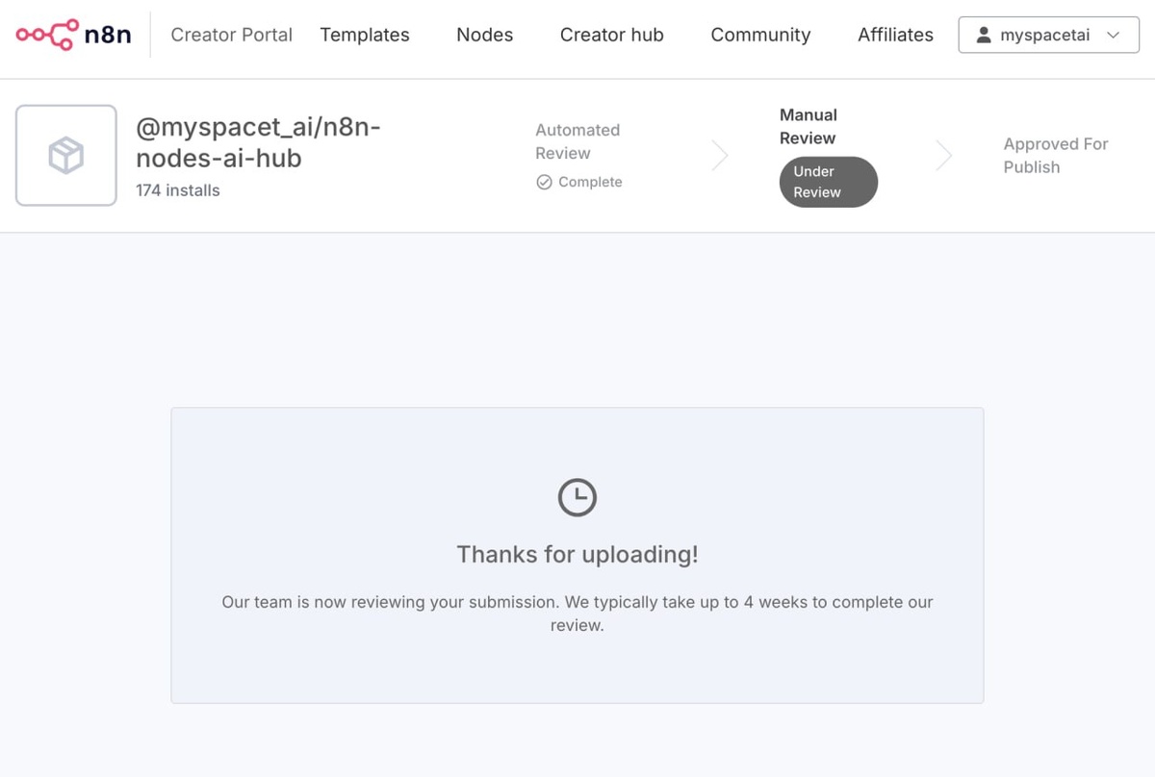Visit the Affiliates page
The height and width of the screenshot is (777, 1155).
tap(895, 35)
